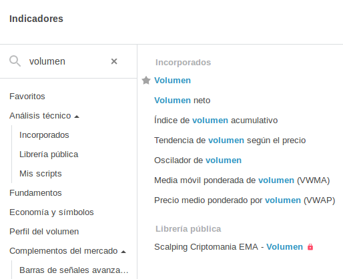
Task: Click the search magnifier icon
Action: pyautogui.click(x=15, y=61)
